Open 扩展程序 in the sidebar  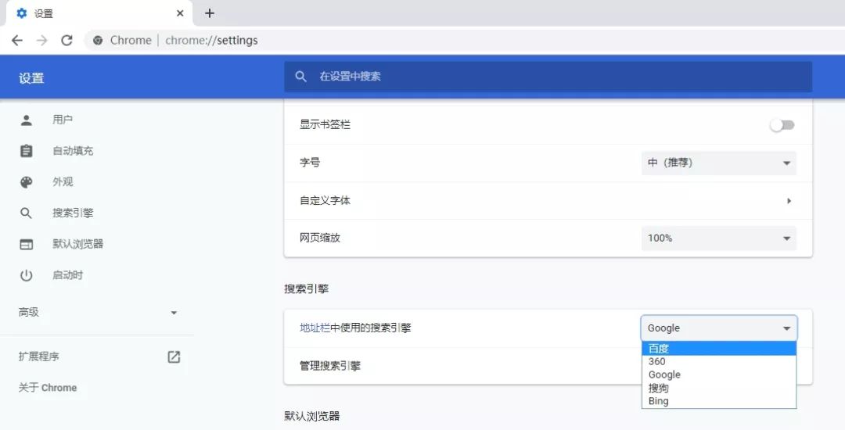tap(39, 357)
